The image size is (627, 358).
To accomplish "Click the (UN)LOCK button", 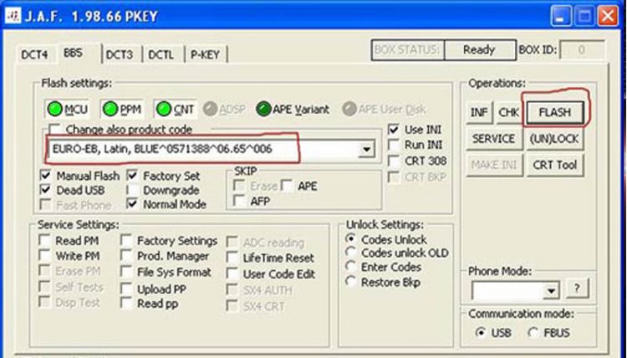I will (554, 139).
